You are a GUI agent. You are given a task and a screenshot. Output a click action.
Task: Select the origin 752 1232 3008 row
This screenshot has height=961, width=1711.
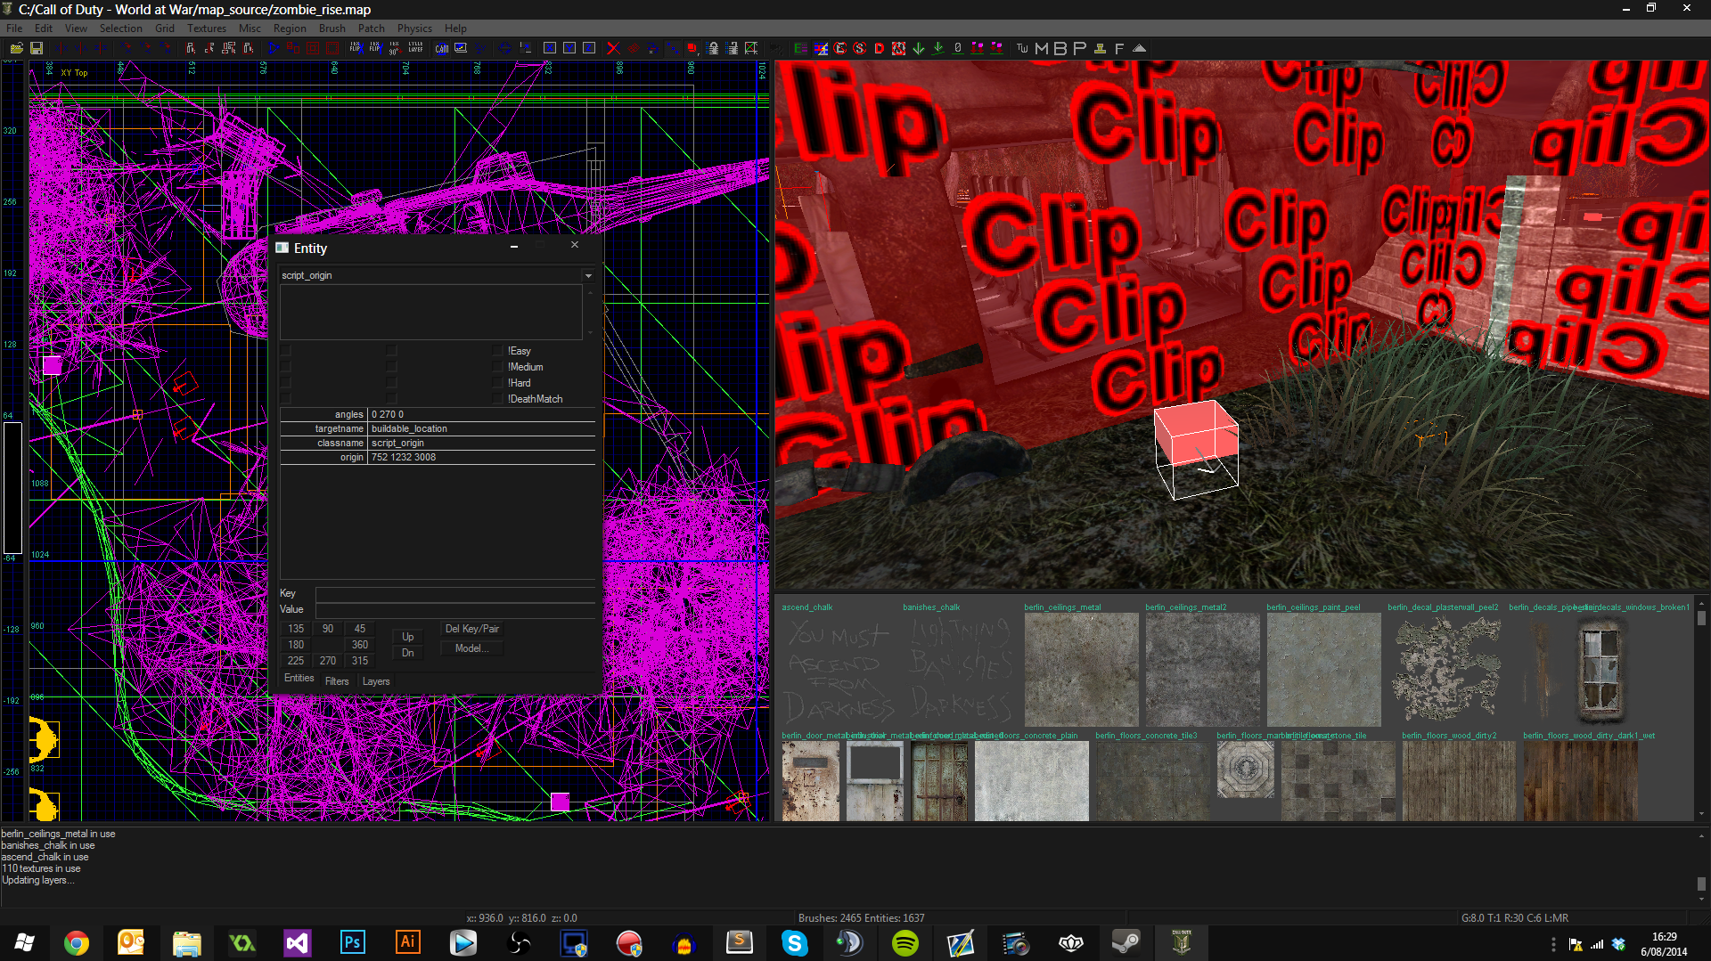click(x=438, y=458)
